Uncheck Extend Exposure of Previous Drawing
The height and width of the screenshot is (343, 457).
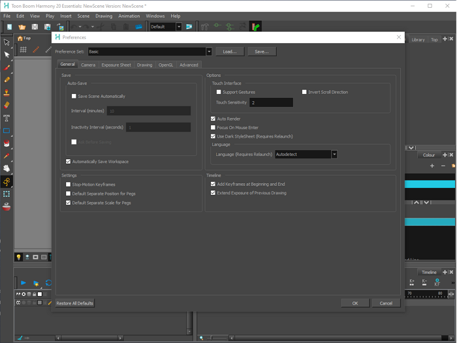tap(213, 193)
